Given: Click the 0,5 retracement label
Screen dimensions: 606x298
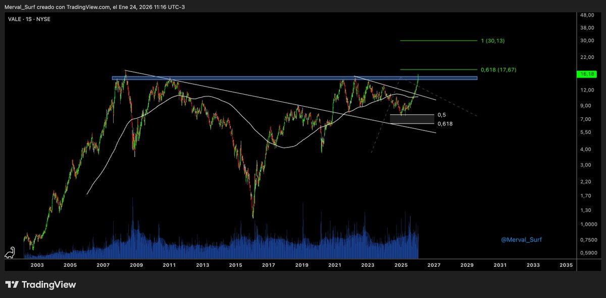Looking at the screenshot, I should coord(442,115).
